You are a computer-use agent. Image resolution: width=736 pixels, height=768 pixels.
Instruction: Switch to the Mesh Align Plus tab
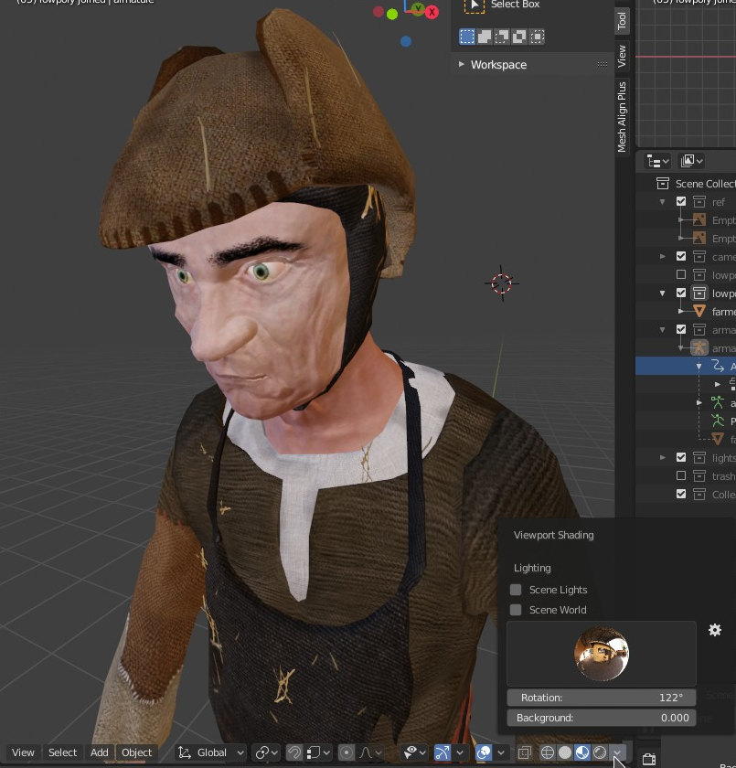coord(622,117)
